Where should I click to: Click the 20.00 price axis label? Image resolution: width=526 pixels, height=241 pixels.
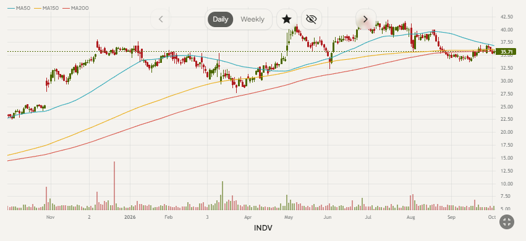506,132
